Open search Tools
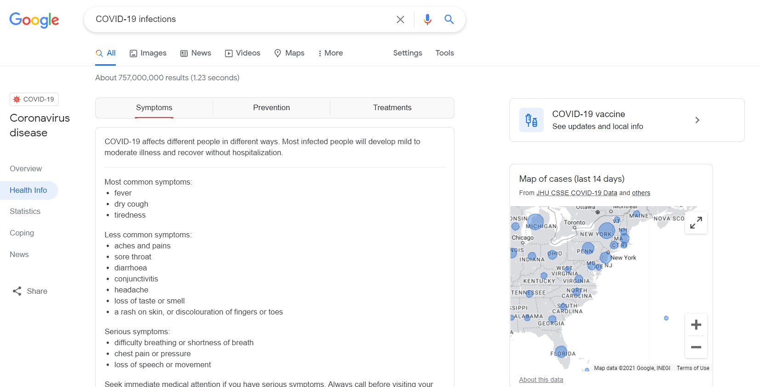The height and width of the screenshot is (387, 760). pos(444,53)
